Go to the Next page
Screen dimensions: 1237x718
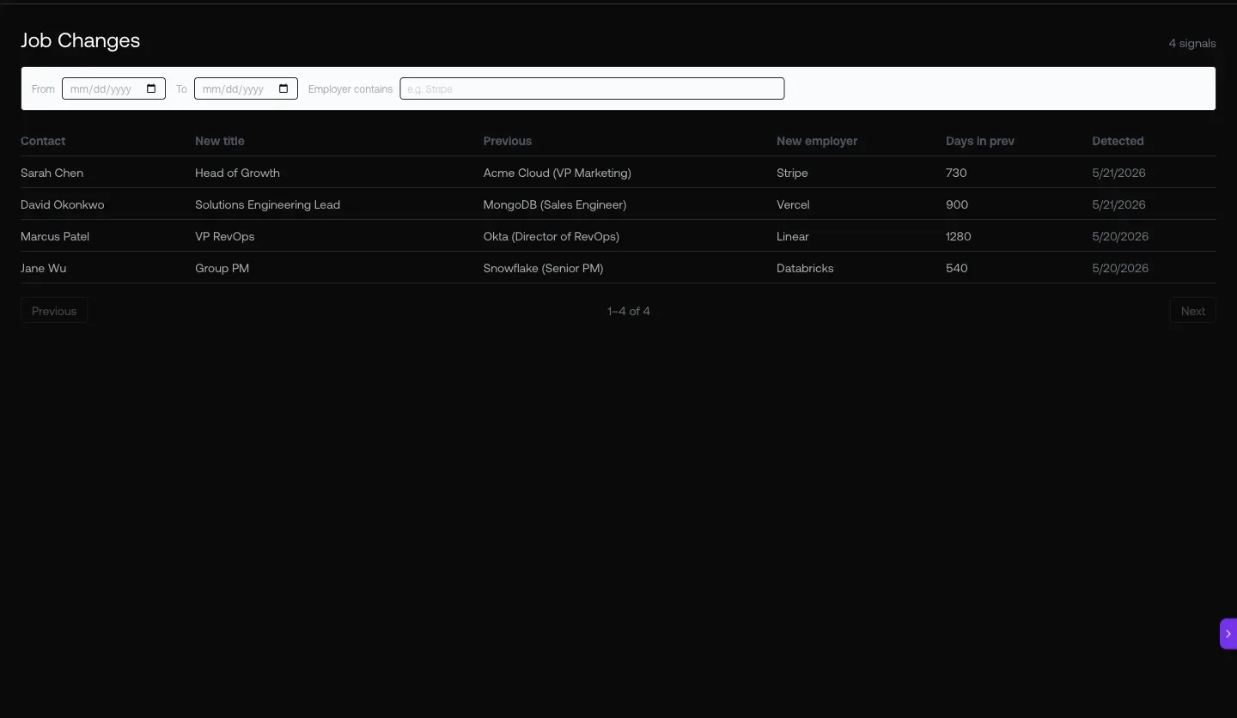1192,311
